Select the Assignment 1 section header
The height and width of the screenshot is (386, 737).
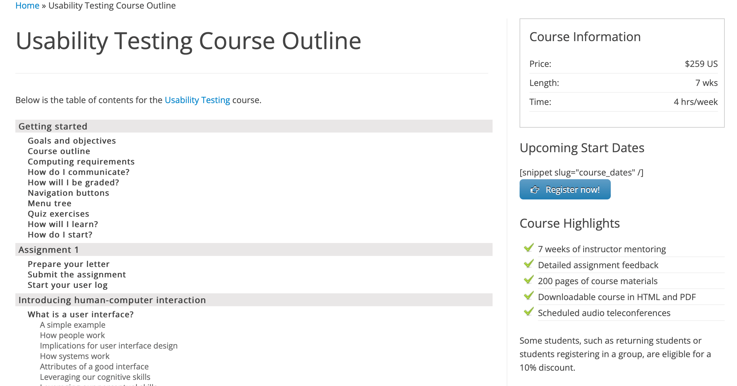[49, 250]
